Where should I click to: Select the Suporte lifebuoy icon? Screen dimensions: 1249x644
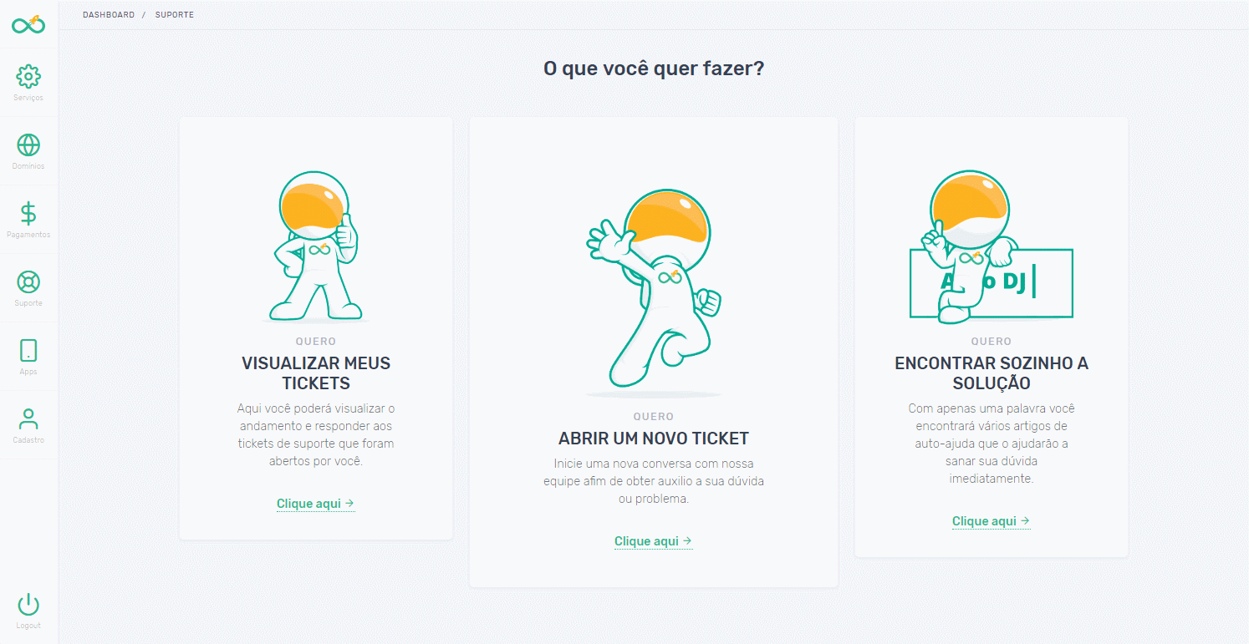point(28,282)
